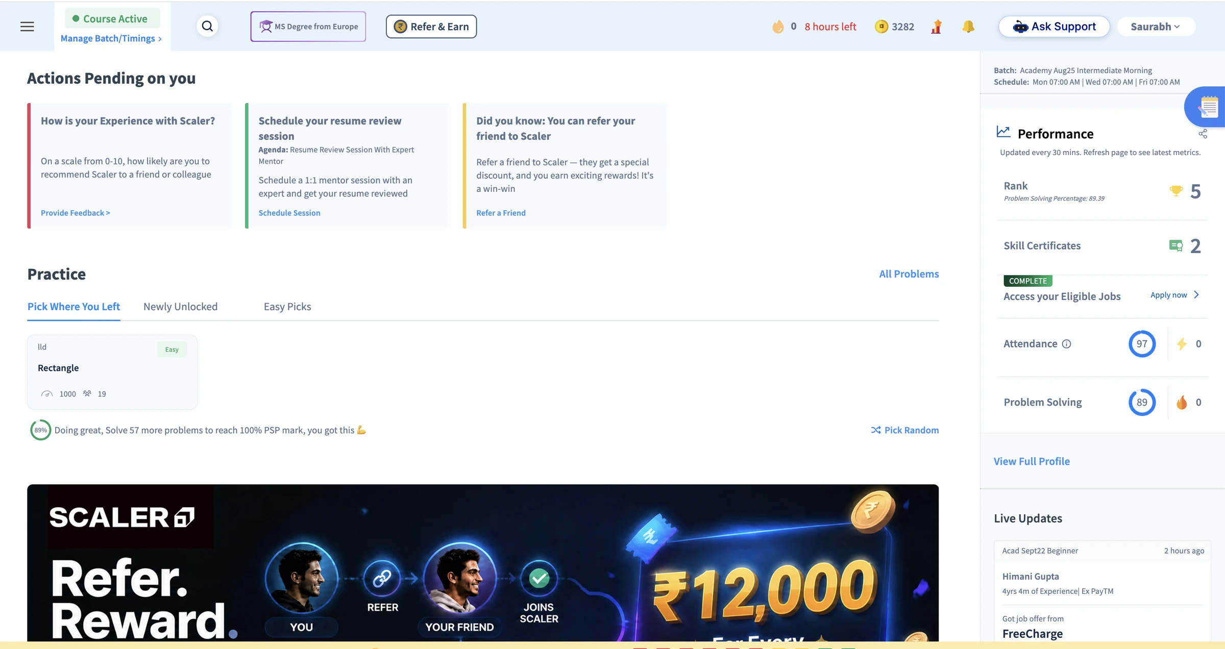This screenshot has width=1225, height=649.
Task: Open the hamburger navigation menu
Action: (x=27, y=27)
